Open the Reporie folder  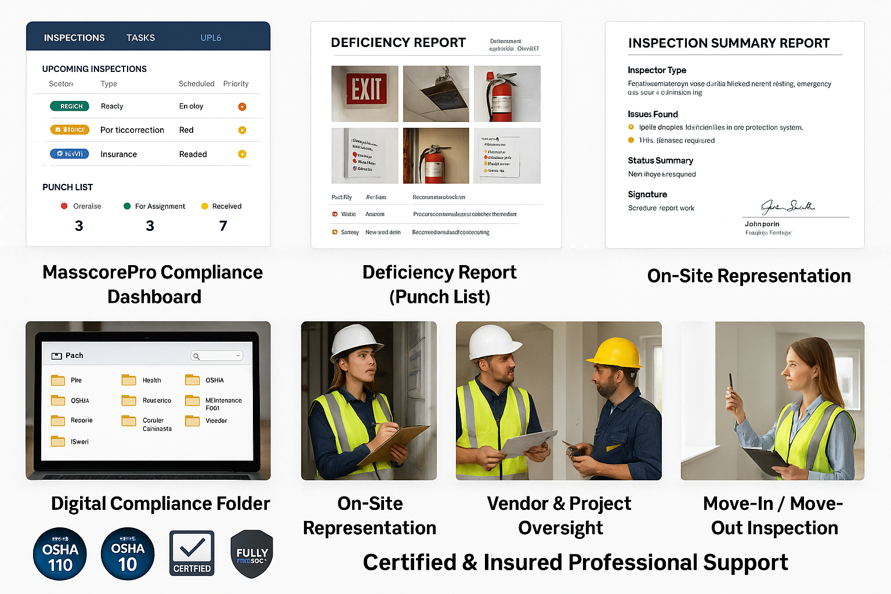point(59,420)
